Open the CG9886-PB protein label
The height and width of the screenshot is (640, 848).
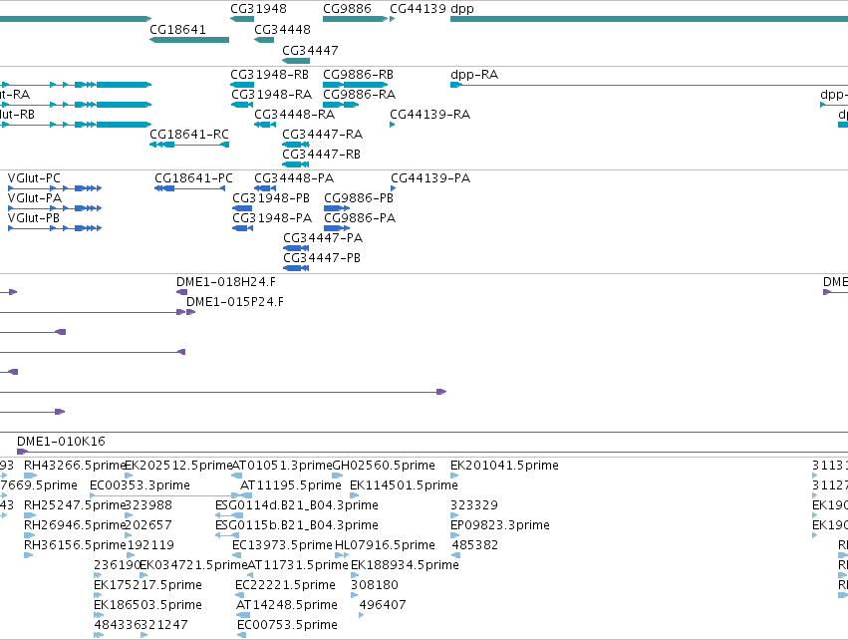359,198
